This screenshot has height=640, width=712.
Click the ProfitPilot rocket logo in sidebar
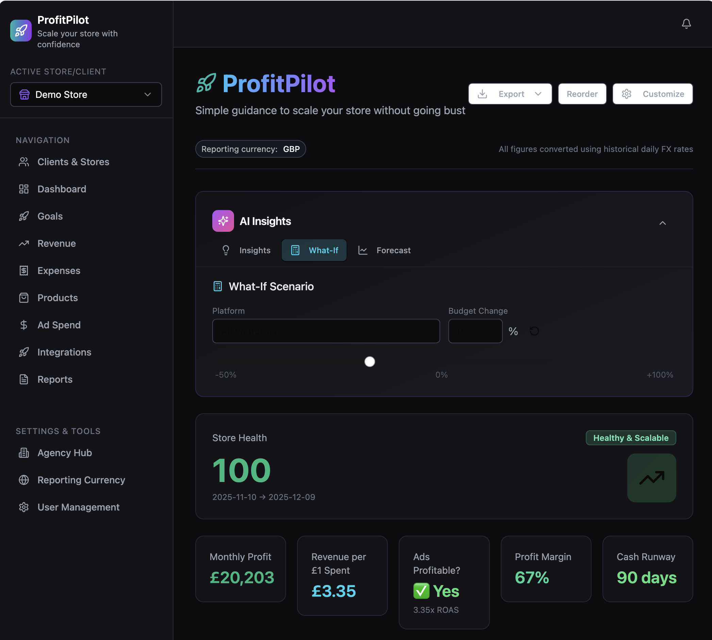(21, 31)
